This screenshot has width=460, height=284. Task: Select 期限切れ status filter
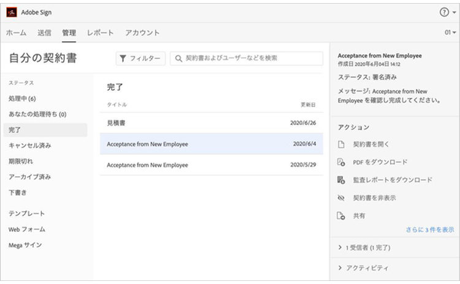pos(20,162)
